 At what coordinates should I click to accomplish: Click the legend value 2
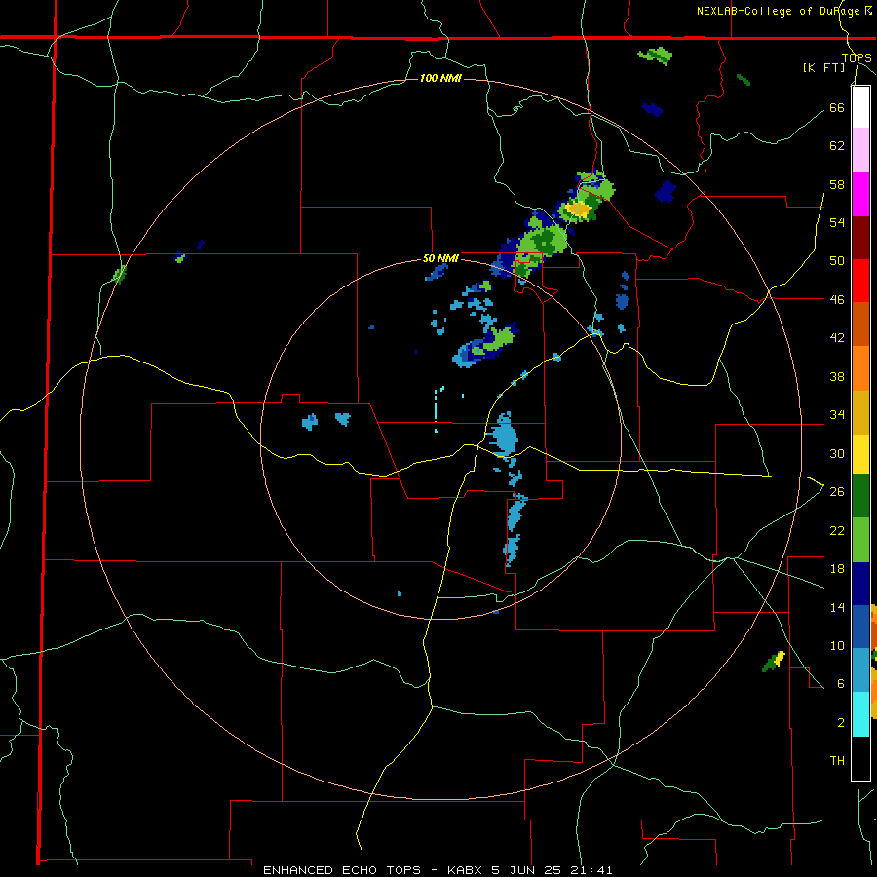(840, 723)
